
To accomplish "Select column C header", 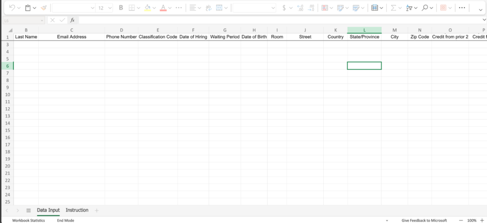I will [x=72, y=30].
